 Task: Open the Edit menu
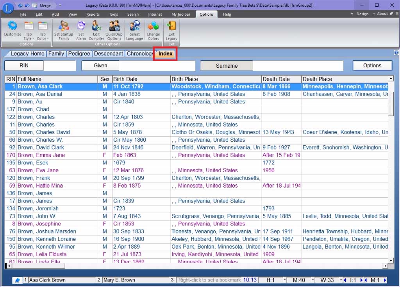coord(39,14)
